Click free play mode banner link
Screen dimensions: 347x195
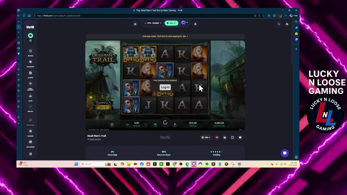pos(165,36)
